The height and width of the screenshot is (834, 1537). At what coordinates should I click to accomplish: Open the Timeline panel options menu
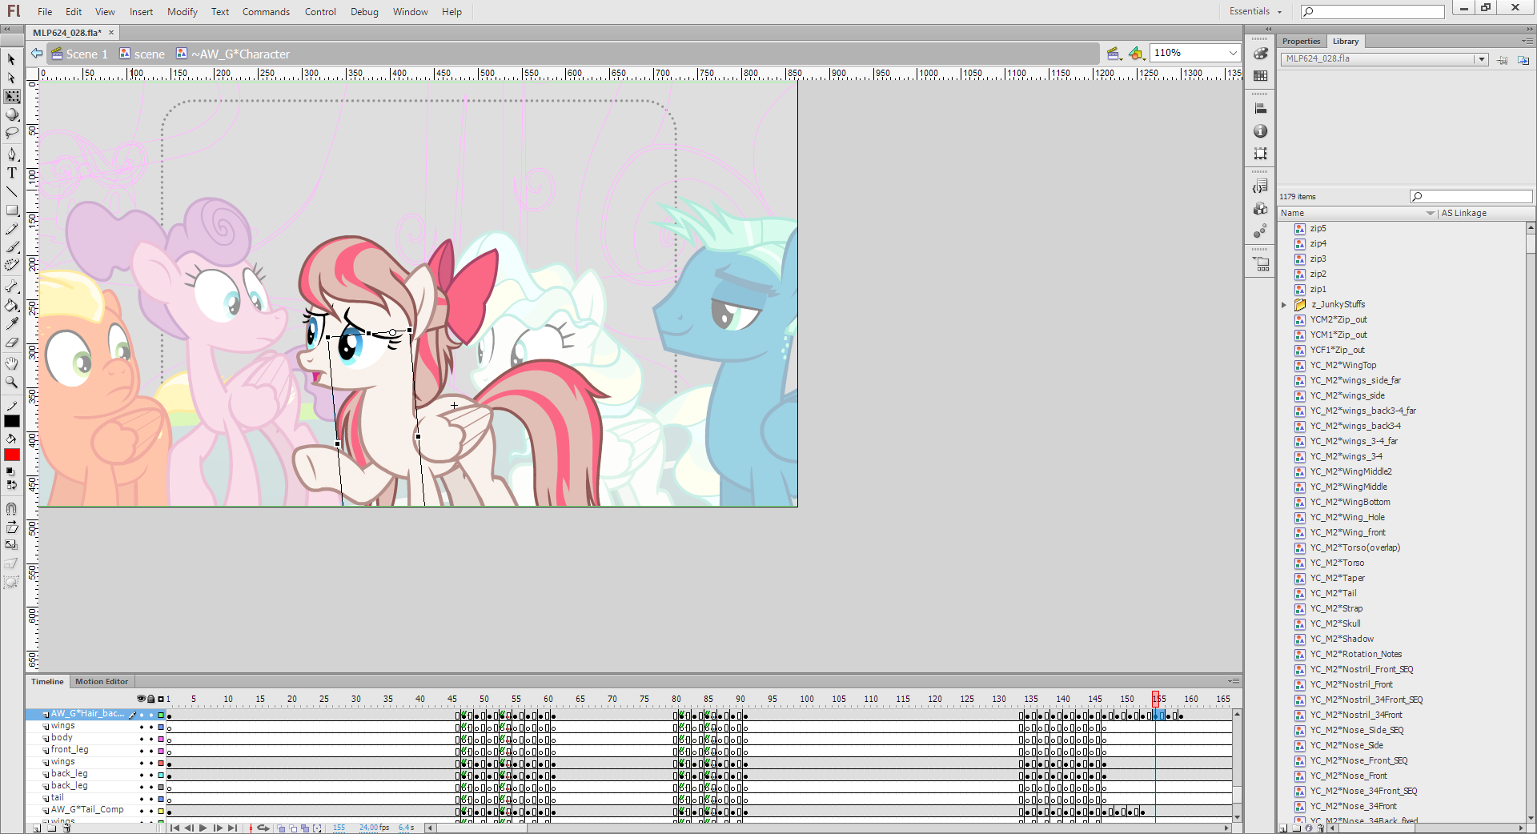1234,682
